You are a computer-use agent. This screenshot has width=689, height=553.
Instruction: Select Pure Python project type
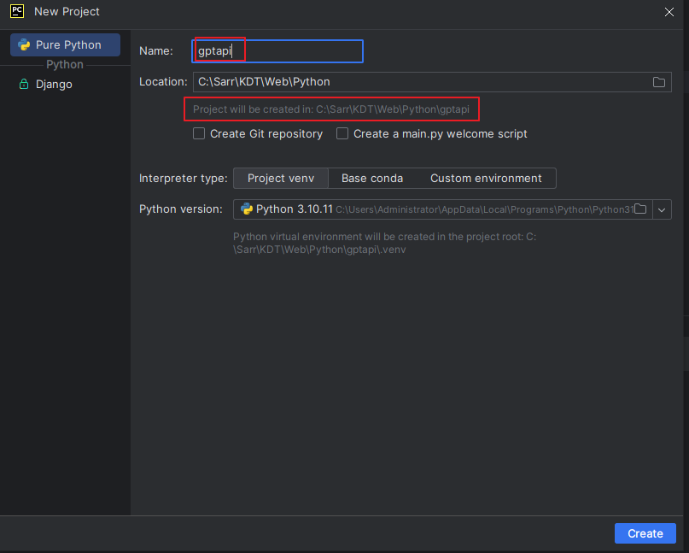[65, 45]
